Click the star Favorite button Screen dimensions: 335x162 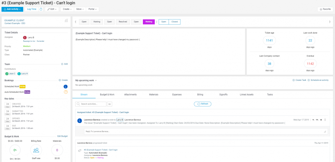(325, 9)
